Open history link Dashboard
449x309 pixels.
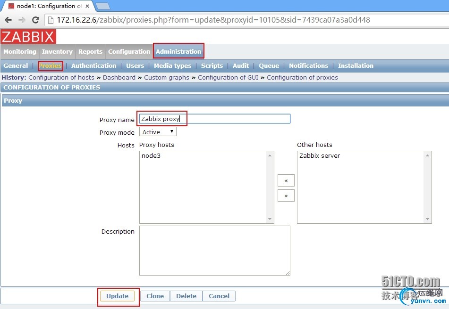coord(119,77)
